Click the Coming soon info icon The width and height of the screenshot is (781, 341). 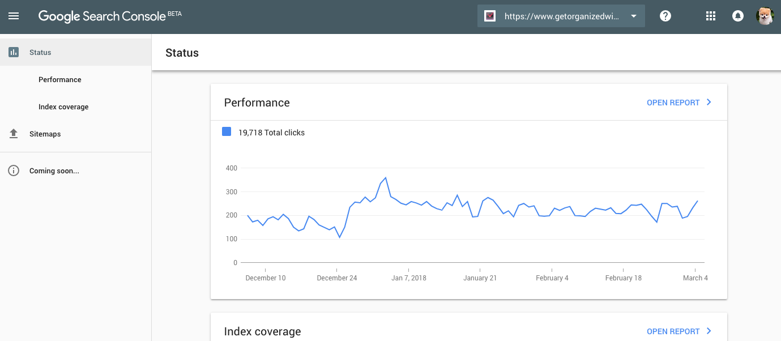coord(14,170)
